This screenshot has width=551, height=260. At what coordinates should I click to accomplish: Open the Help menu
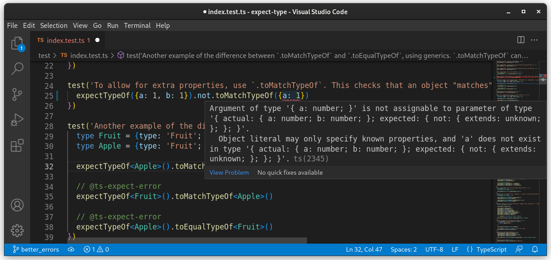(x=163, y=26)
